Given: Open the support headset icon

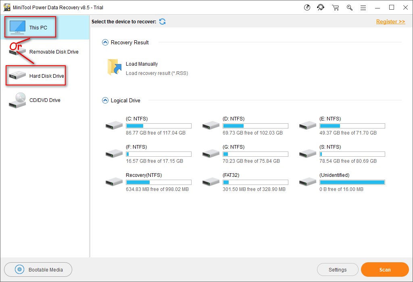Looking at the screenshot, I should pos(321,7).
